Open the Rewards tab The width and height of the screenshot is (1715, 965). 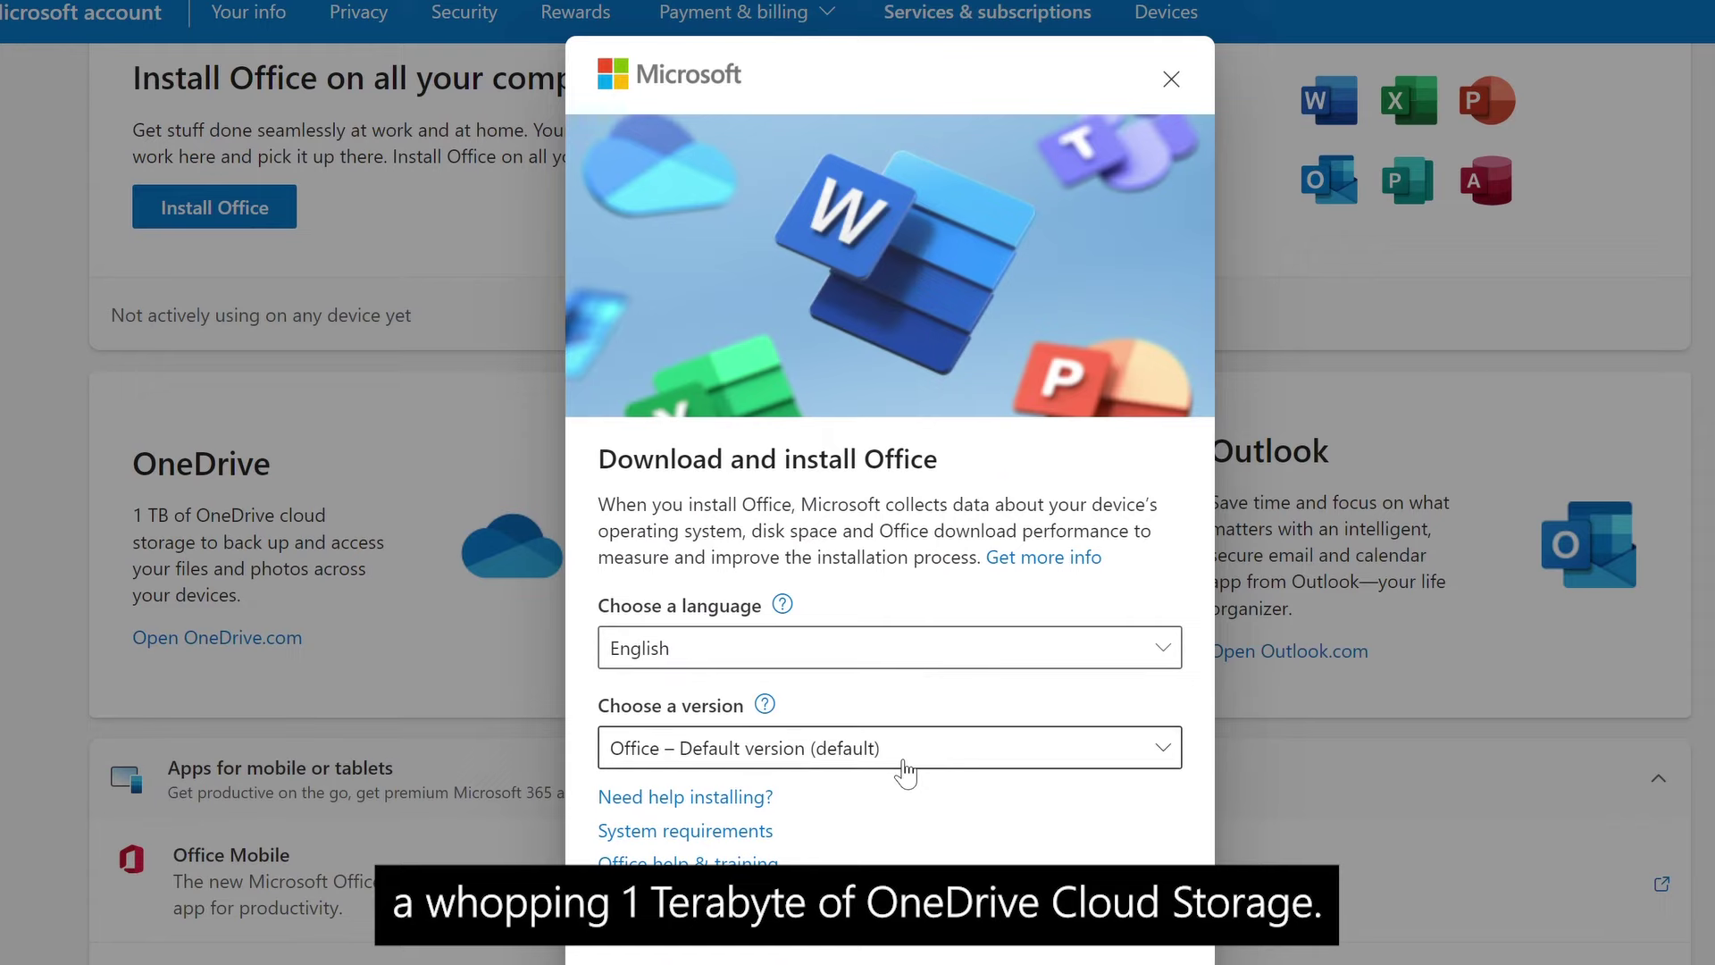575,13
